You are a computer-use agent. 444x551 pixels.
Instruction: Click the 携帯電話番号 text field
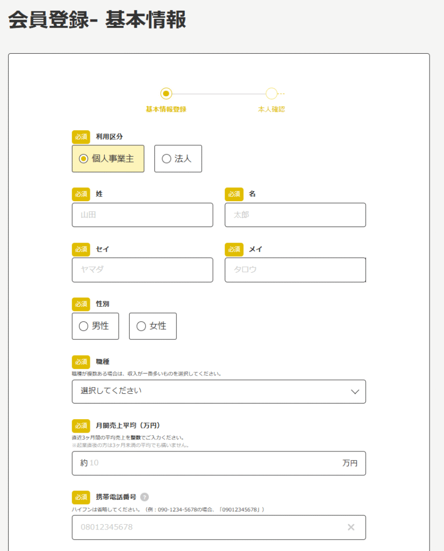tap(210, 527)
